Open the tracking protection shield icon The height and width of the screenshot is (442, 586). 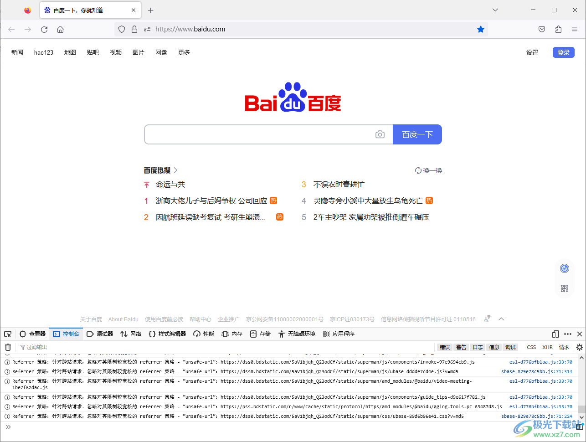(x=122, y=29)
